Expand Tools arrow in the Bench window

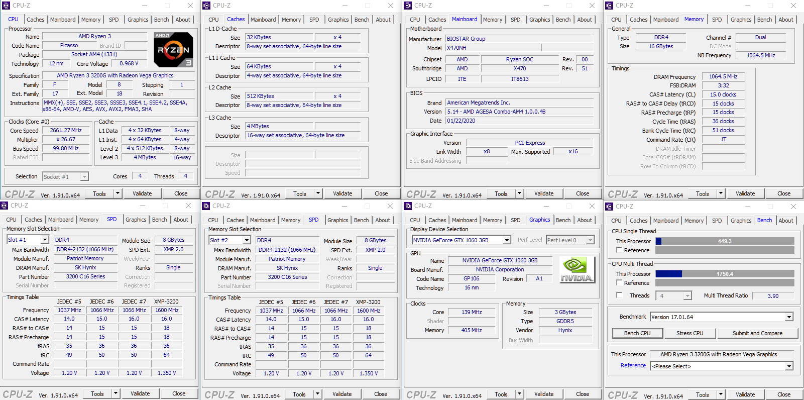click(721, 394)
